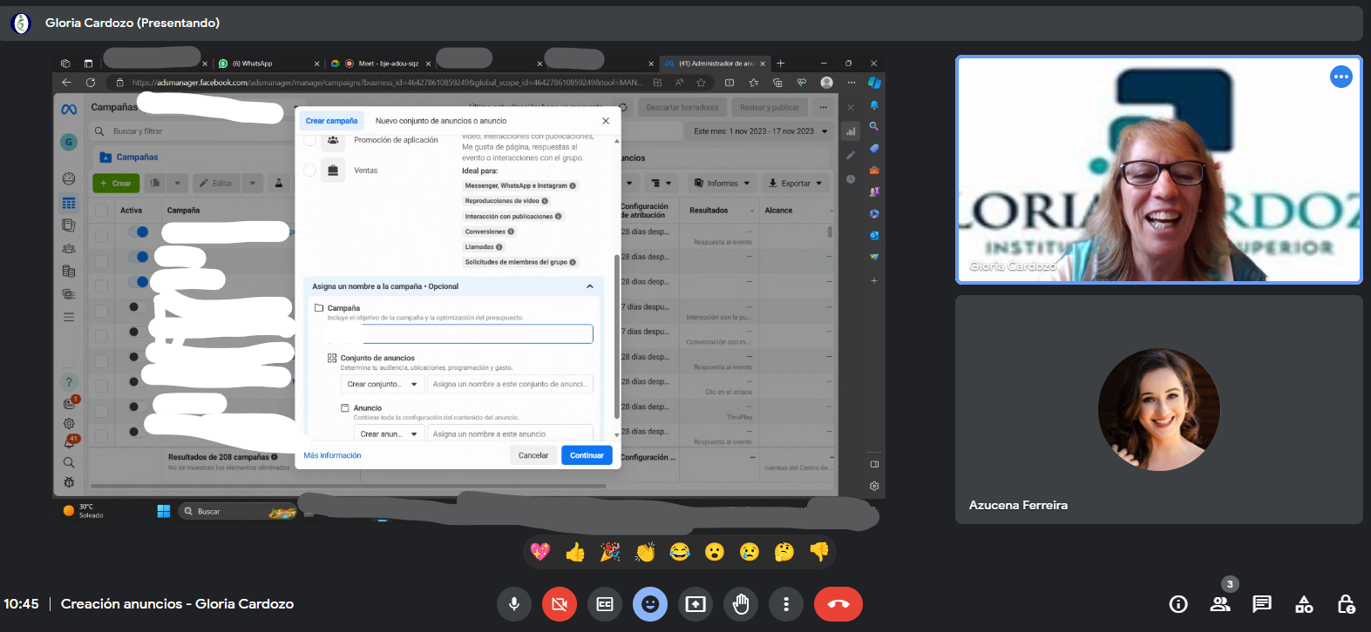
Task: Open the meeting details info icon
Action: pyautogui.click(x=1178, y=604)
